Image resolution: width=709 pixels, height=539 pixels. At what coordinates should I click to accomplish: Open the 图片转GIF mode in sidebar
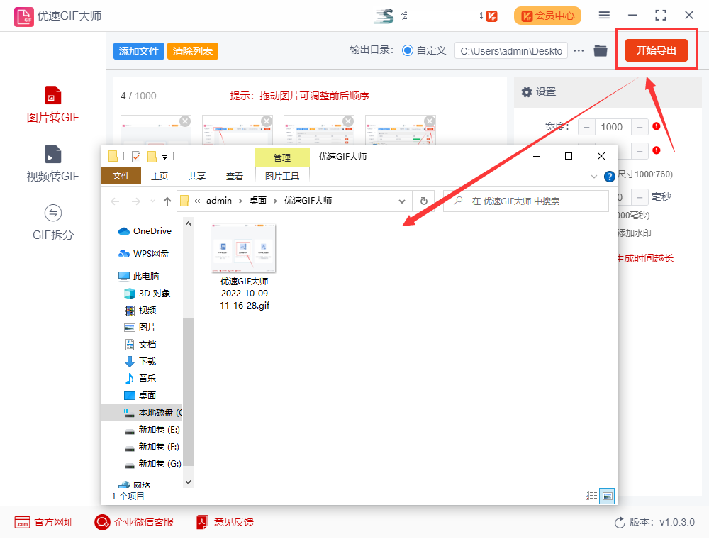52,105
